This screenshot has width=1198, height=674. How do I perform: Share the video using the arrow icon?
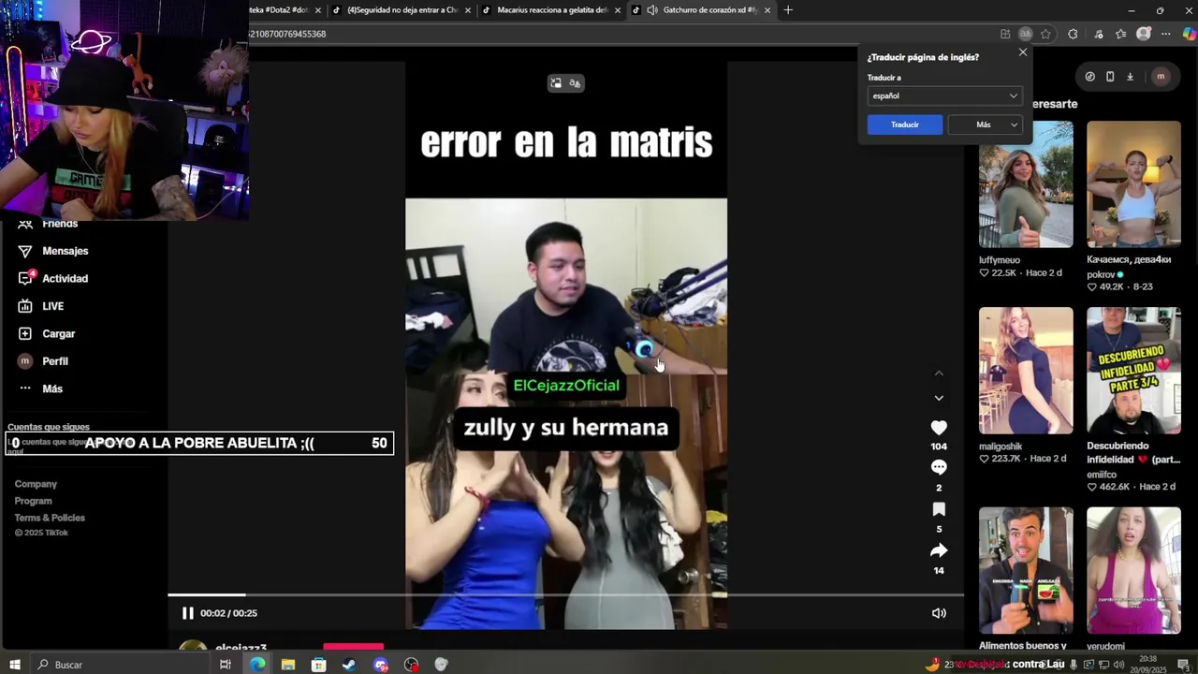939,550
